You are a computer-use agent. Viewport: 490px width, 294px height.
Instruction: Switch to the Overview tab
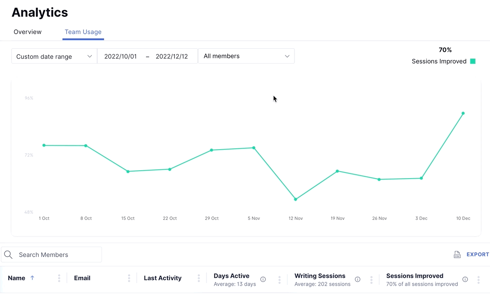click(x=28, y=32)
